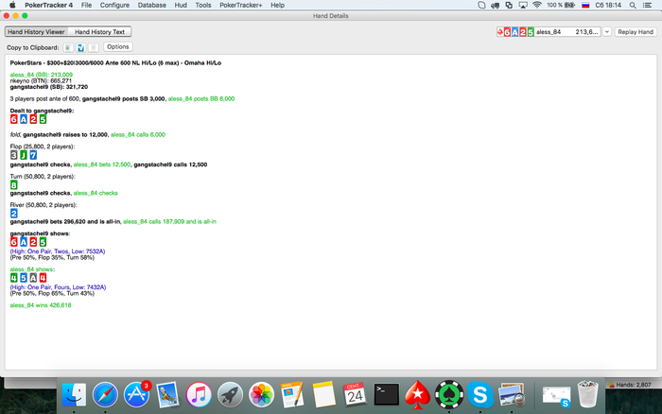The image size is (662, 414).
Task: Click the PokerTracker green chip Dock icon
Action: point(449,395)
